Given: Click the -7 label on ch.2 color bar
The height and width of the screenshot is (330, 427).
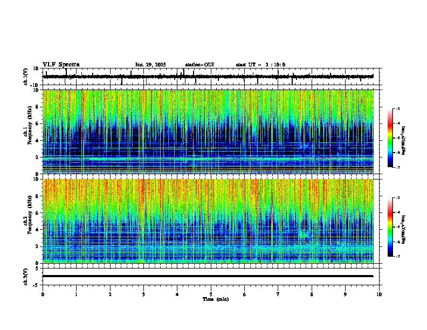Looking at the screenshot, I should pyautogui.click(x=398, y=256).
